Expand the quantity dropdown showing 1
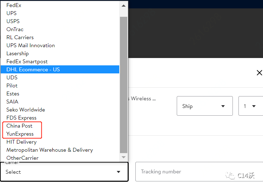The width and height of the screenshot is (263, 187). point(250,106)
